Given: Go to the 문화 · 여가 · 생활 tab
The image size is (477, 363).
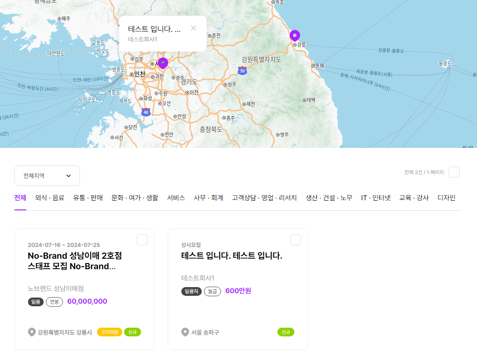Looking at the screenshot, I should tap(135, 198).
